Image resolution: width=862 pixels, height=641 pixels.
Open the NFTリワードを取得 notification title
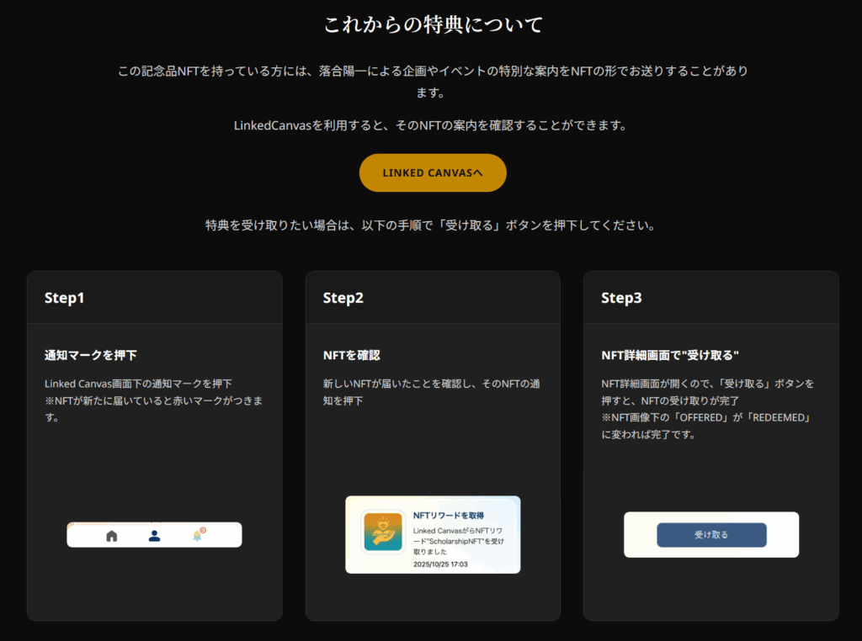click(449, 515)
